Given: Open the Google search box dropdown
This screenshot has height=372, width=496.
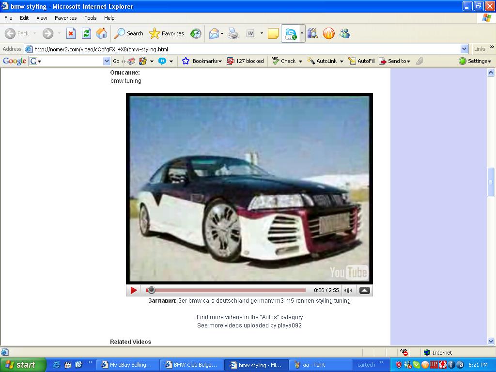Looking at the screenshot, I should (x=107, y=61).
